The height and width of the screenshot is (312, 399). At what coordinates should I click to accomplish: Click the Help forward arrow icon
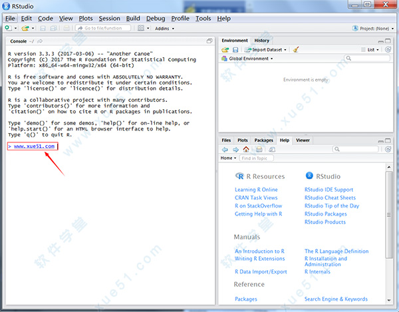point(235,150)
